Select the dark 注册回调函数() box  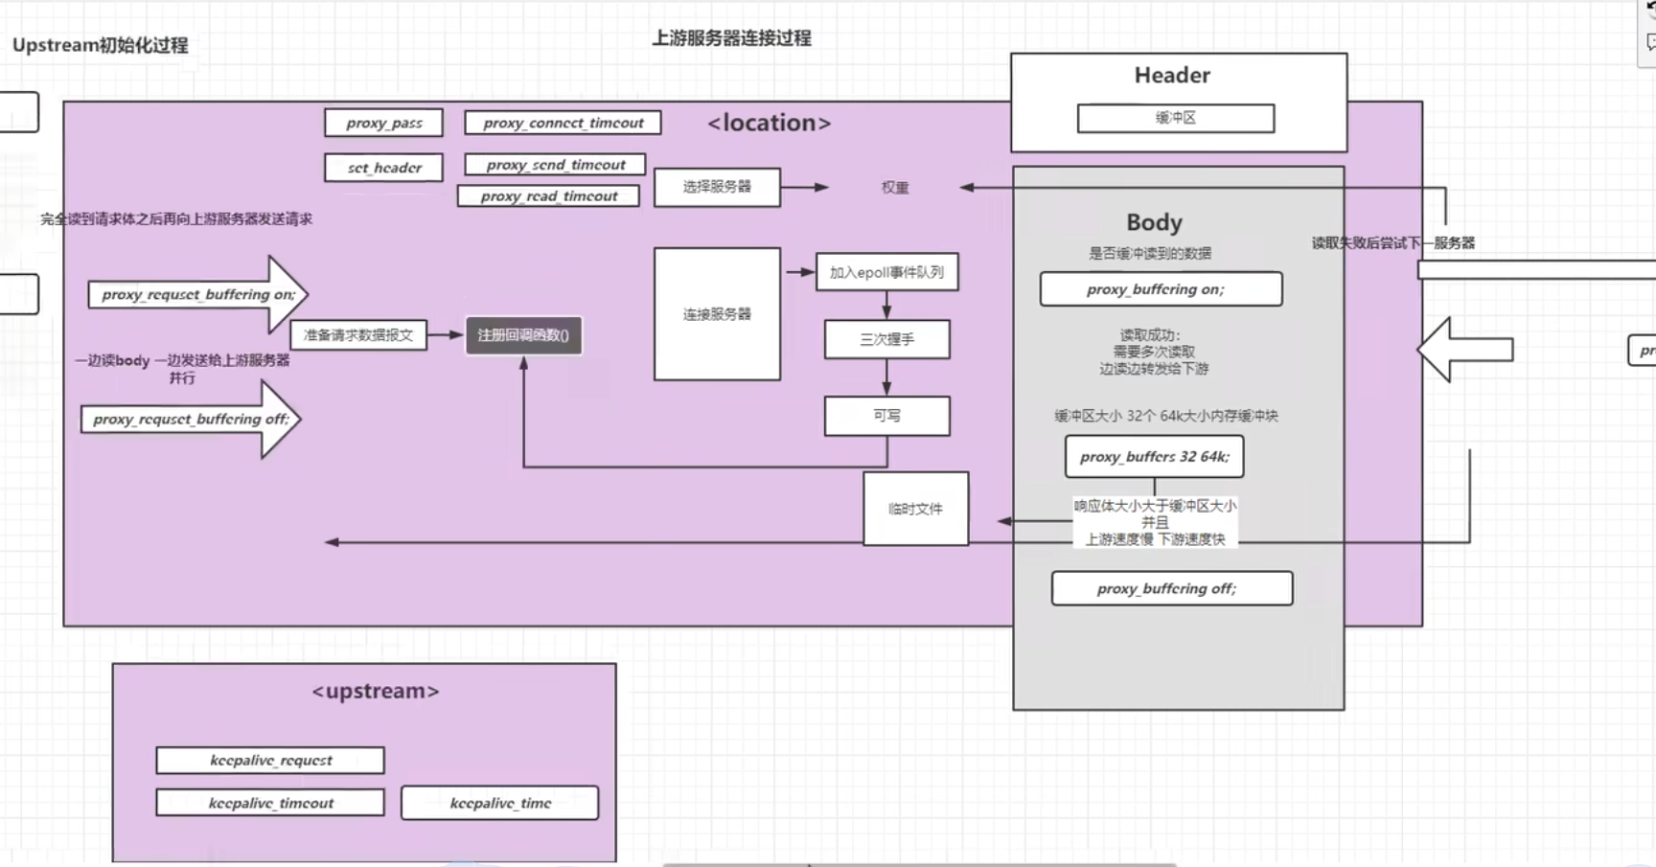point(523,335)
